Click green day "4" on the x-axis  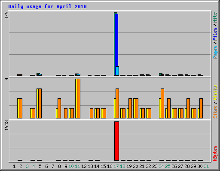34,166
